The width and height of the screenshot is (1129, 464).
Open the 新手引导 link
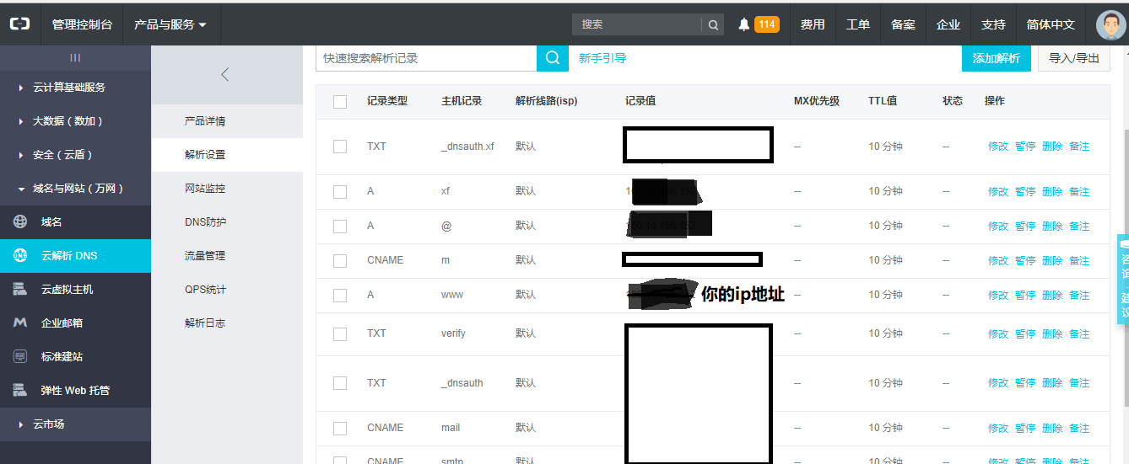point(602,58)
